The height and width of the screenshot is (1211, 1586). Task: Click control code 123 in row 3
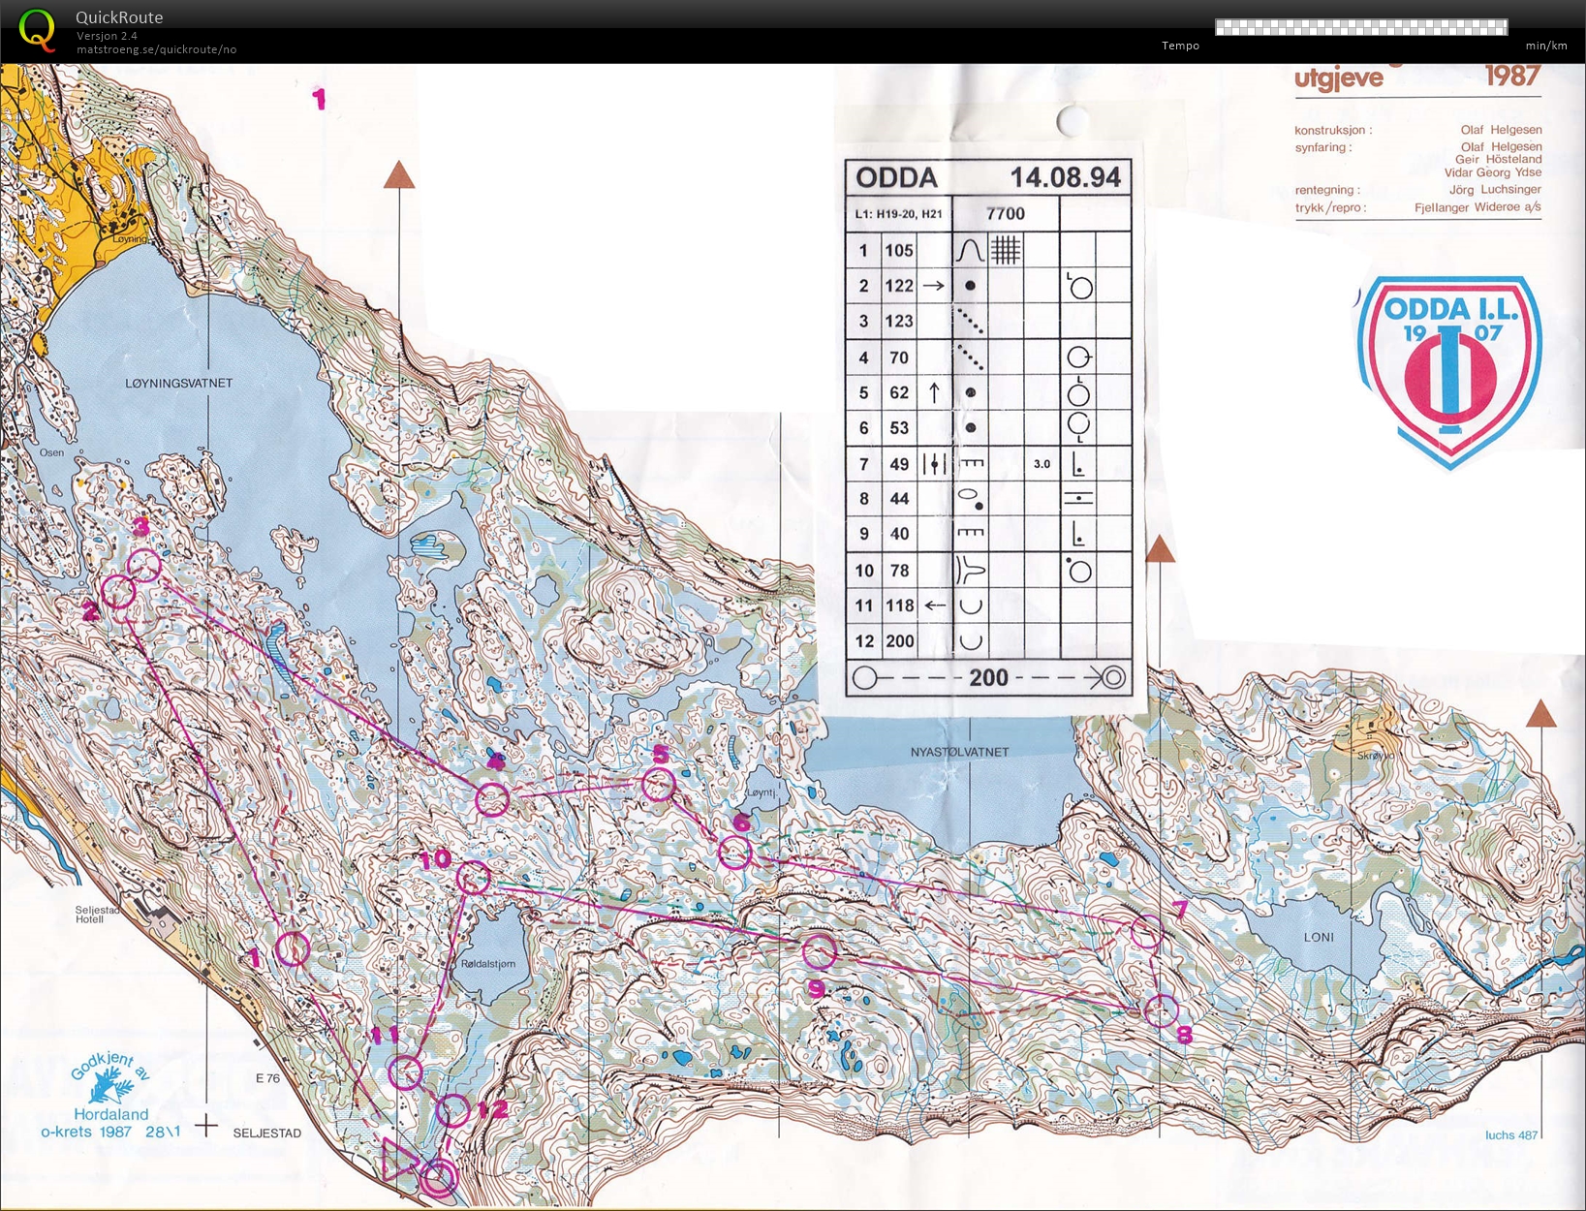pyautogui.click(x=899, y=321)
